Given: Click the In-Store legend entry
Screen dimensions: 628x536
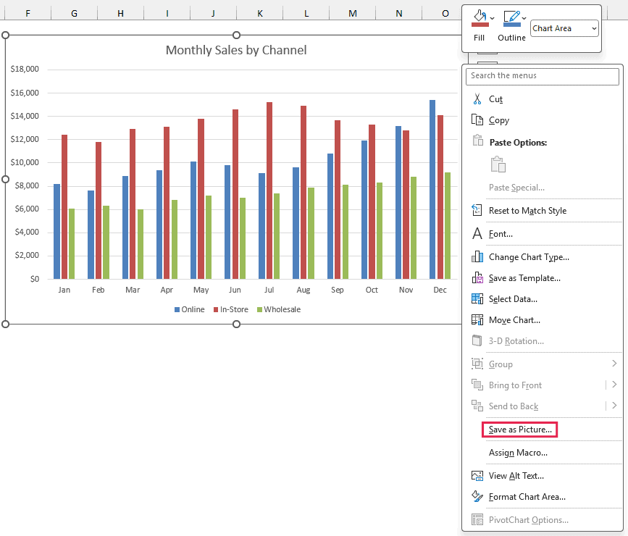Looking at the screenshot, I should [230, 310].
